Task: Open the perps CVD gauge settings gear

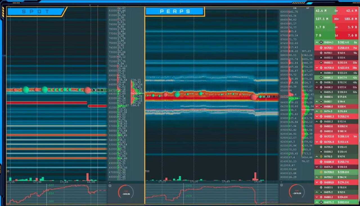Action: (x=281, y=185)
